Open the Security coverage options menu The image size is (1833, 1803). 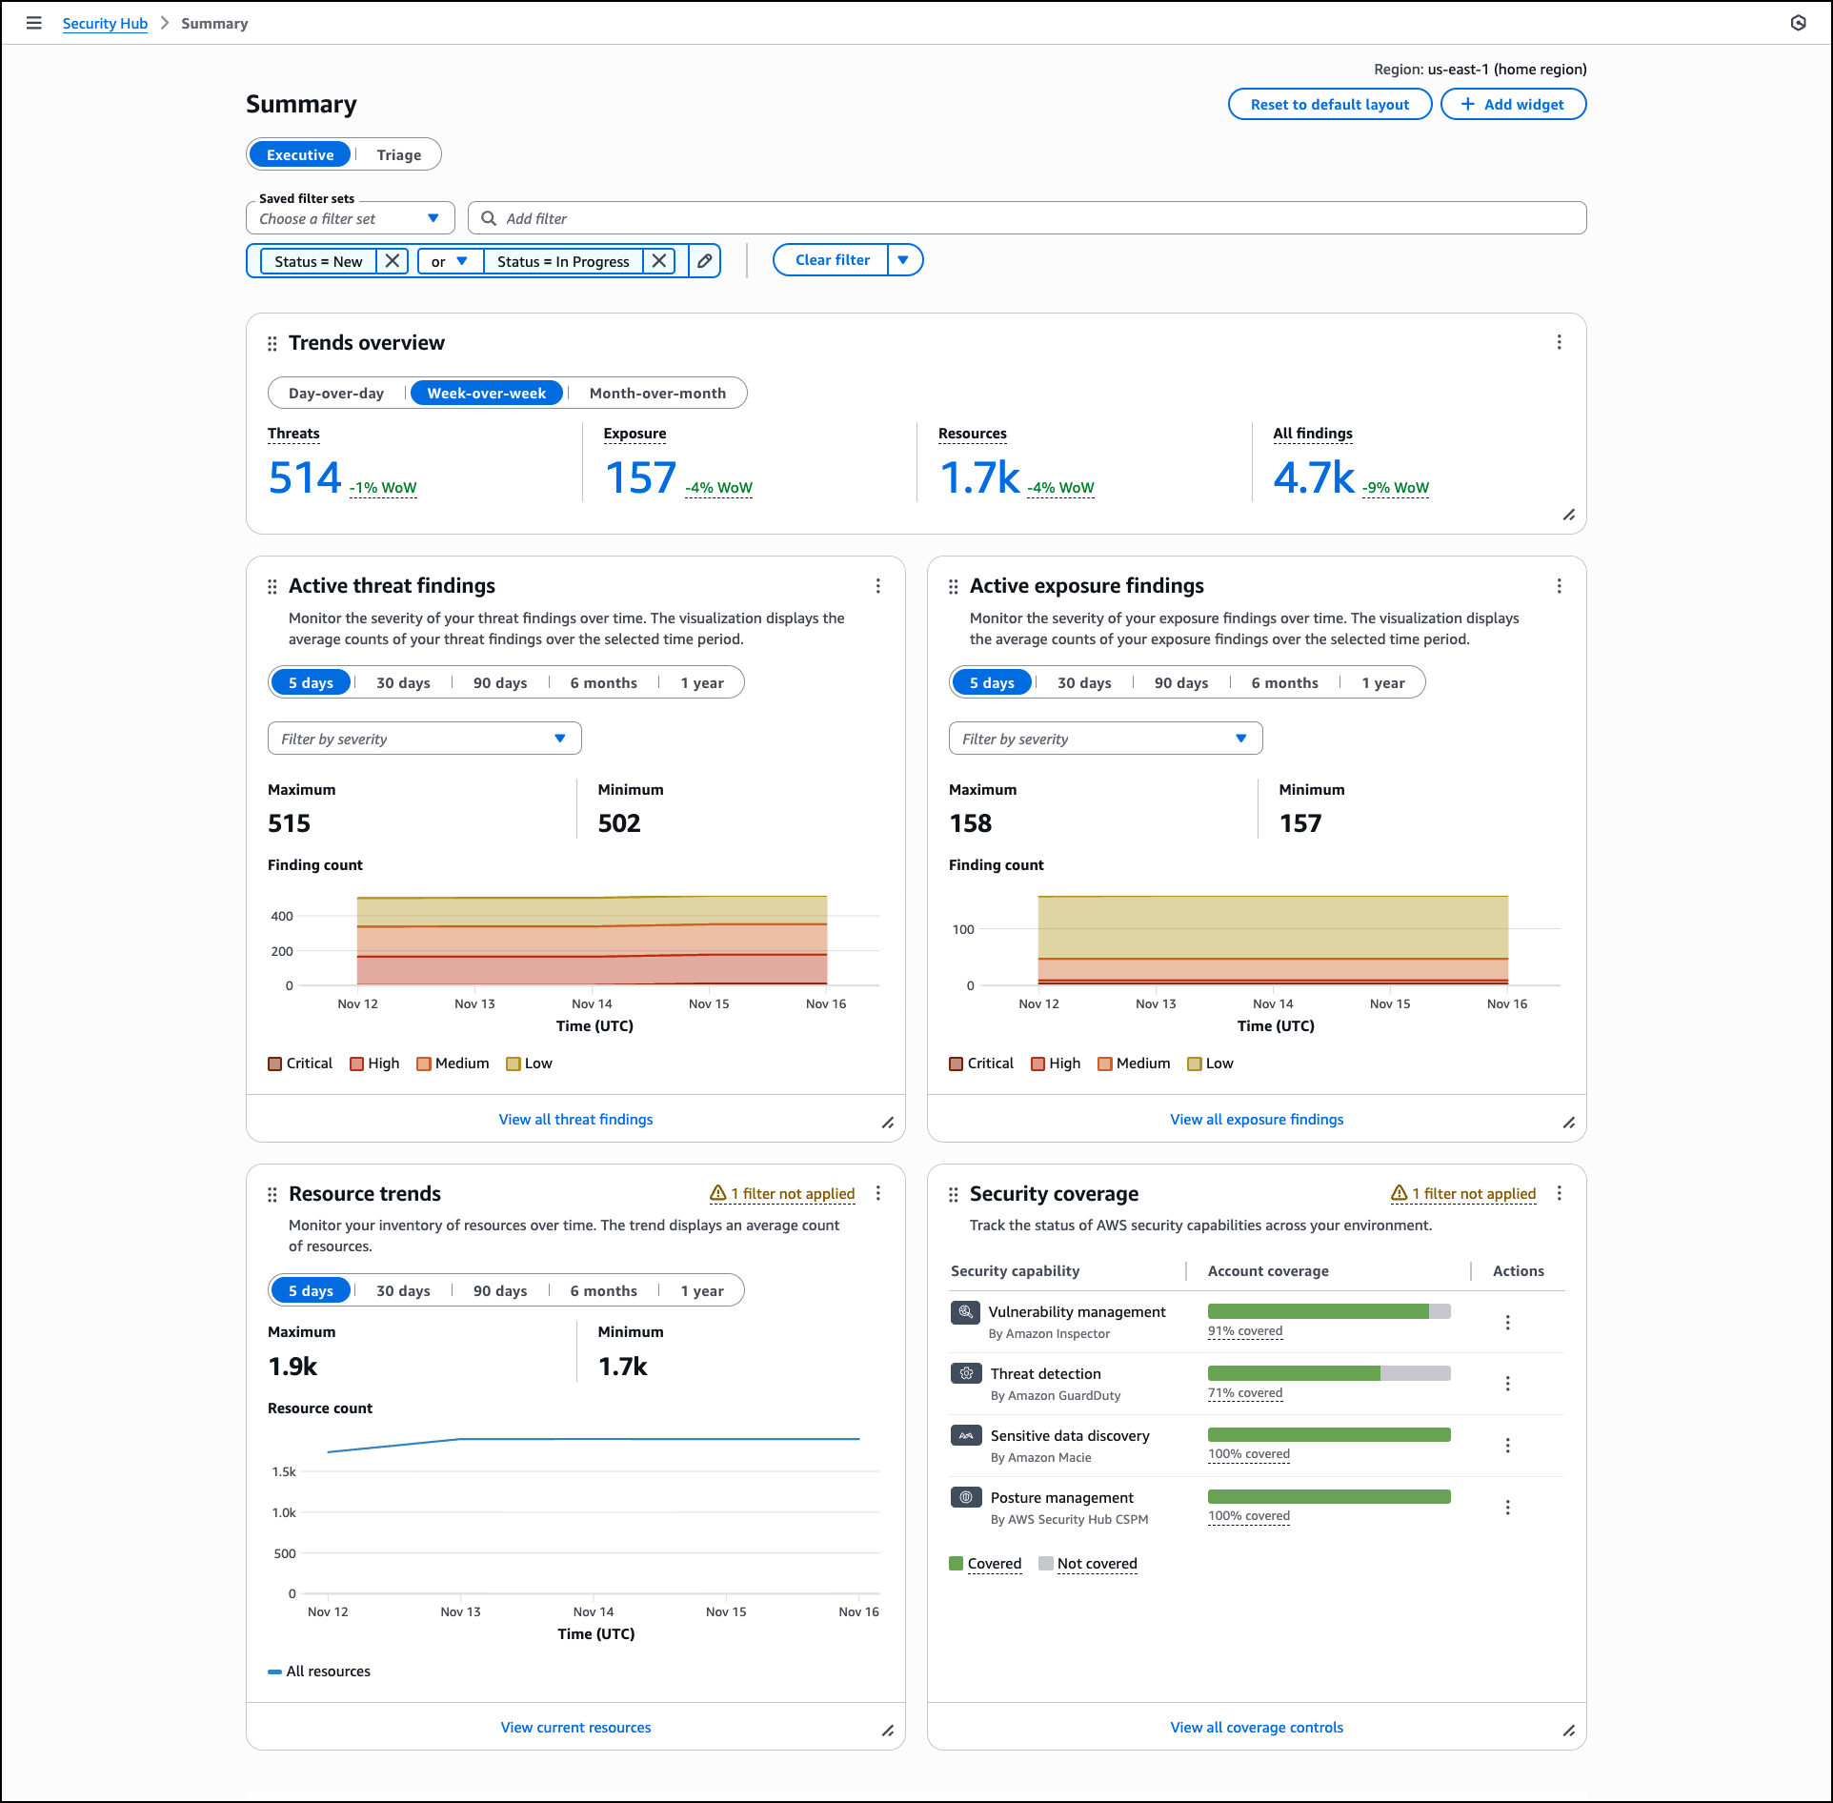click(1560, 1193)
